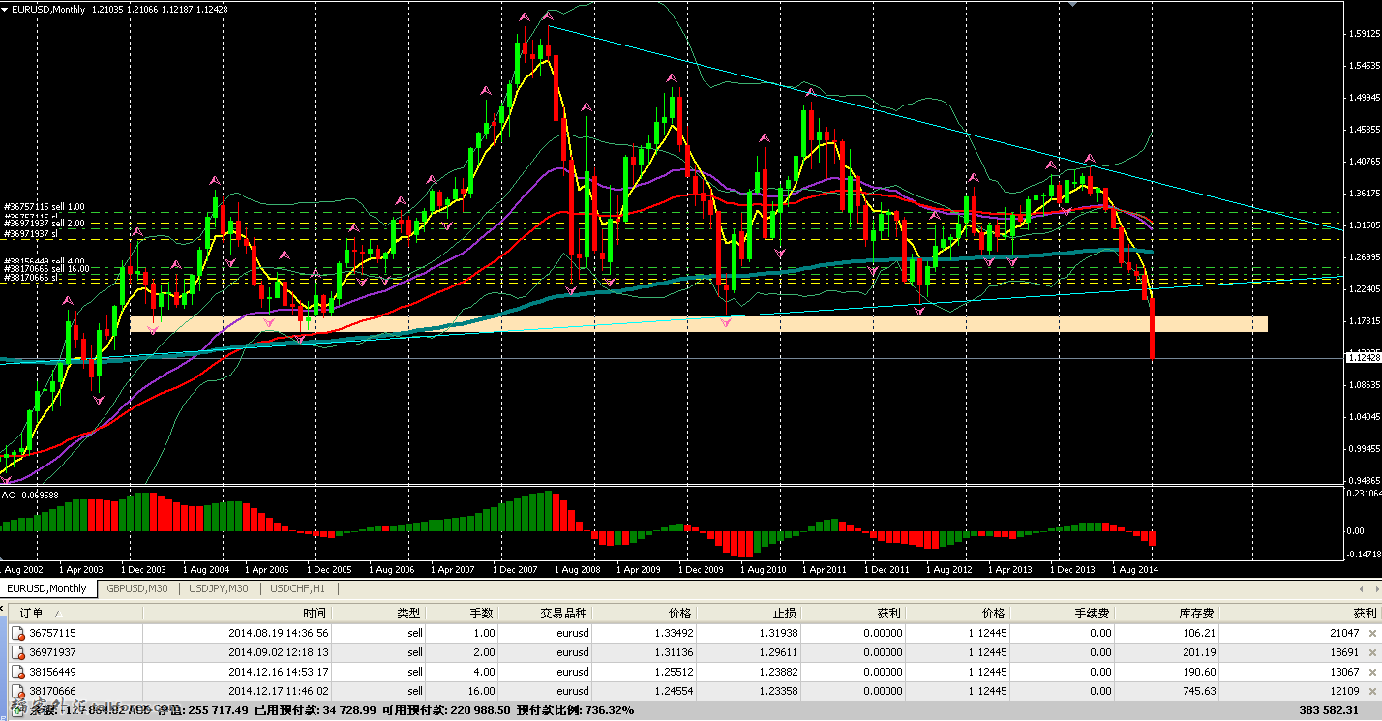
Task: Click the swap value 106.21
Action: (1200, 633)
